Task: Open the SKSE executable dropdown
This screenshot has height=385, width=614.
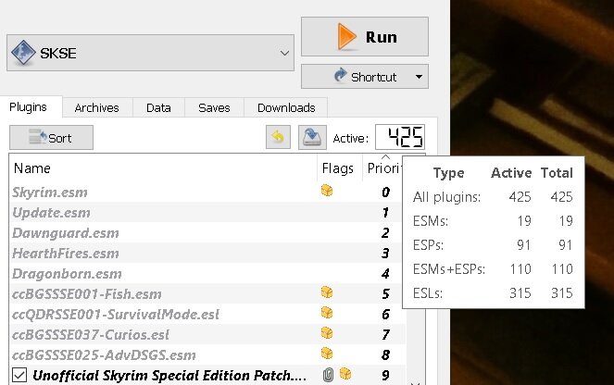Action: click(284, 53)
